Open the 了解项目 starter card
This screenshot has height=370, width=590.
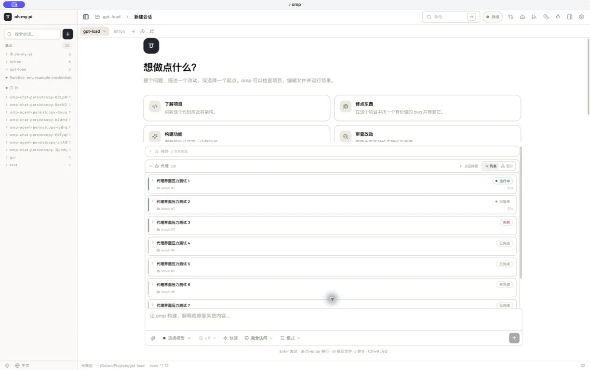[237, 108]
